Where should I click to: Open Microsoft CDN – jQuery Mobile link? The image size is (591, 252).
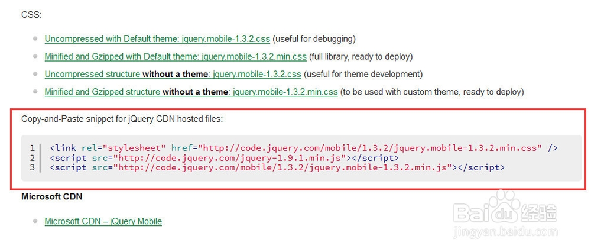point(103,221)
